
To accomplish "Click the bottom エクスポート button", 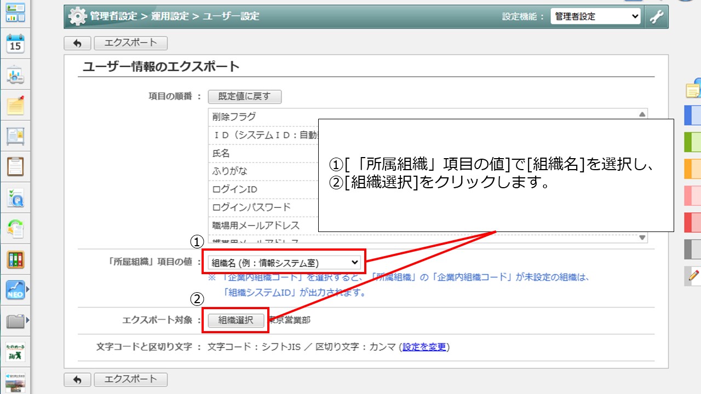I will [x=130, y=379].
